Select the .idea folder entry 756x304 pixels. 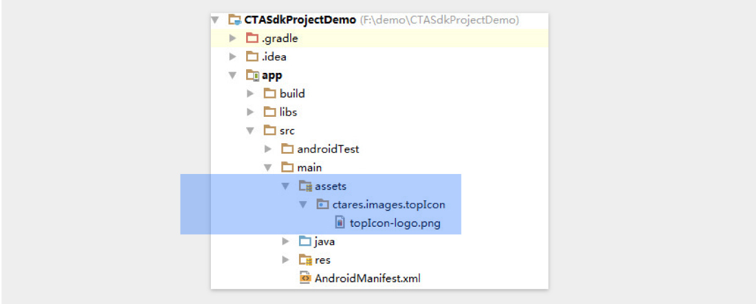[x=274, y=57]
